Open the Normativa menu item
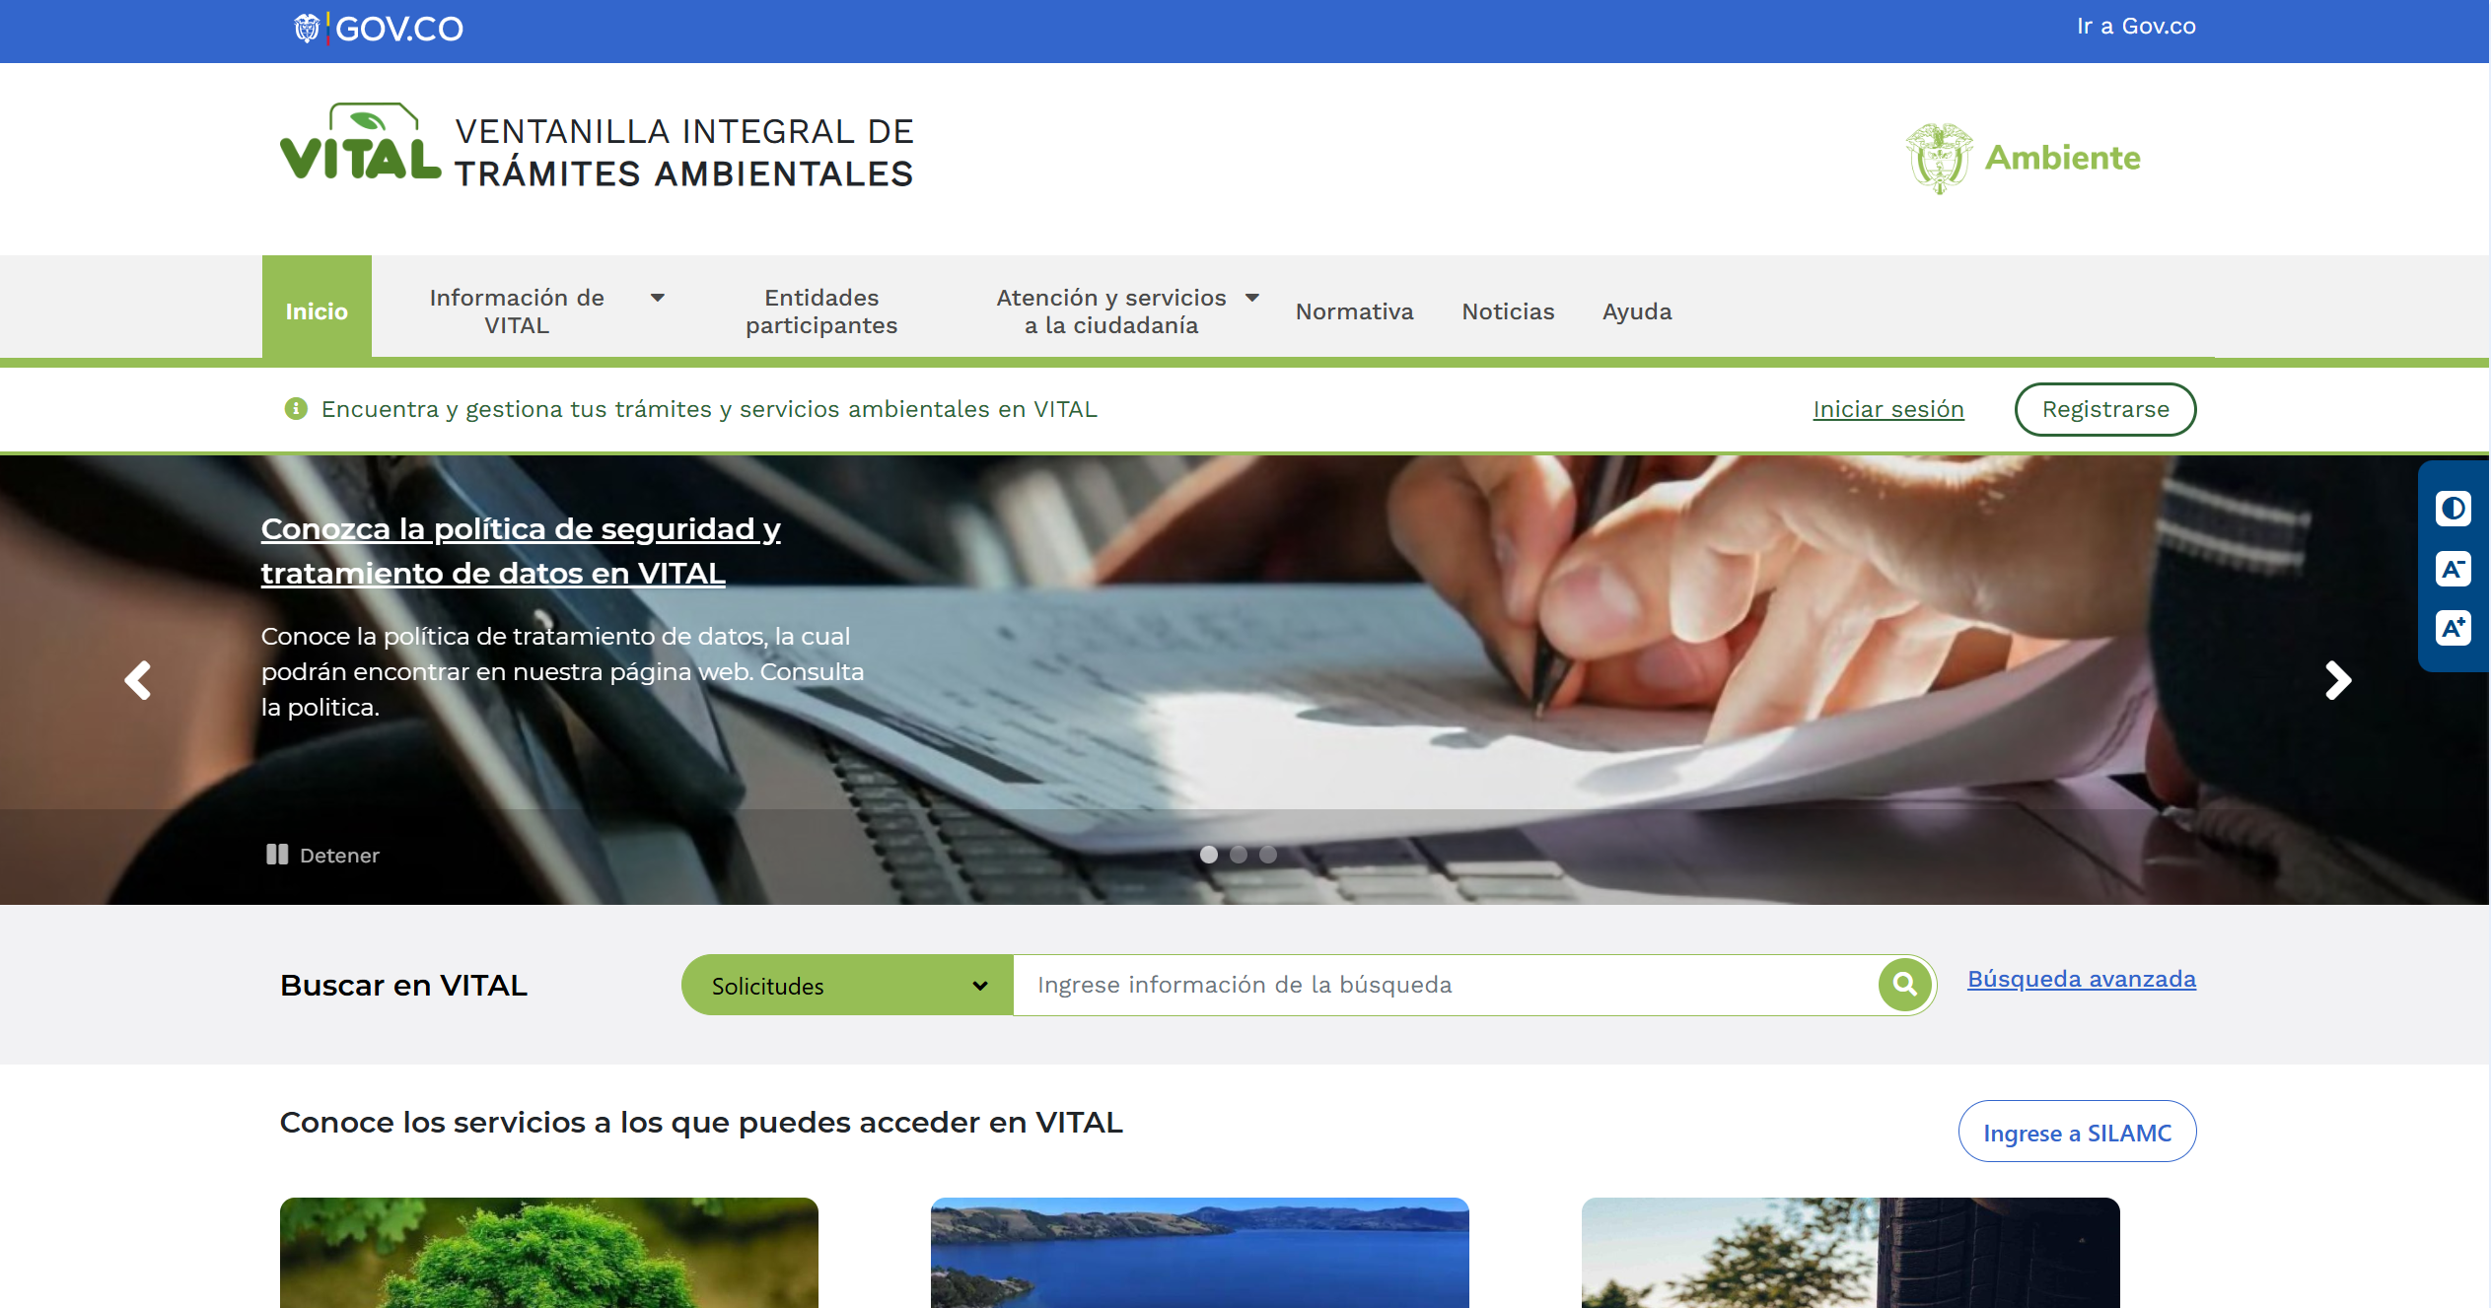The width and height of the screenshot is (2491, 1308). click(1354, 311)
